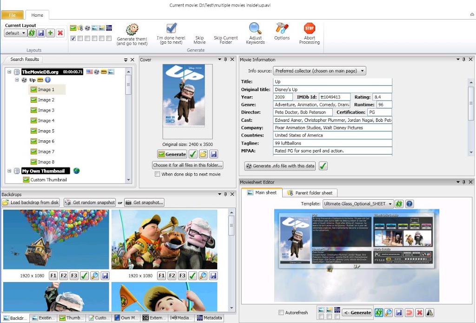Open Search Results panel options arrow
Image resolution: width=476 pixels, height=323 pixels.
pyautogui.click(x=126, y=60)
